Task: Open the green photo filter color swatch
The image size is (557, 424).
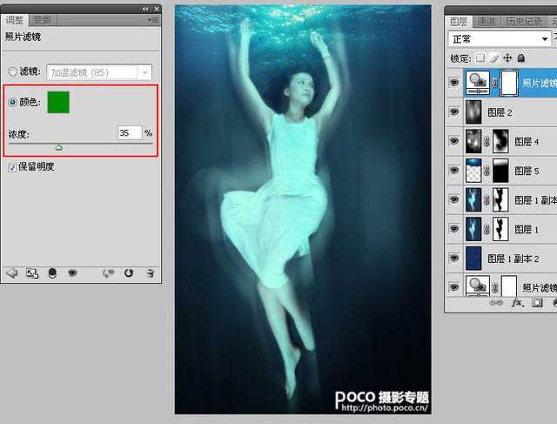Action: point(58,103)
